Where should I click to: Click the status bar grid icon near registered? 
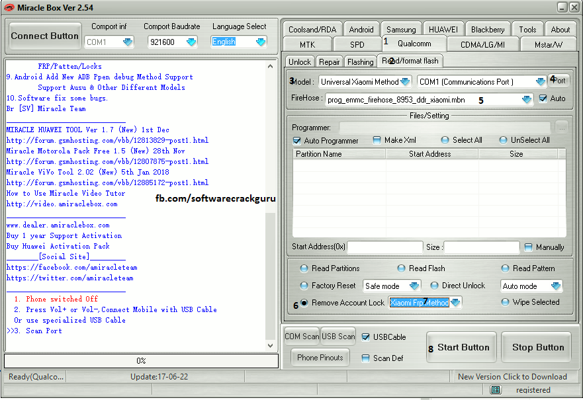click(x=496, y=390)
